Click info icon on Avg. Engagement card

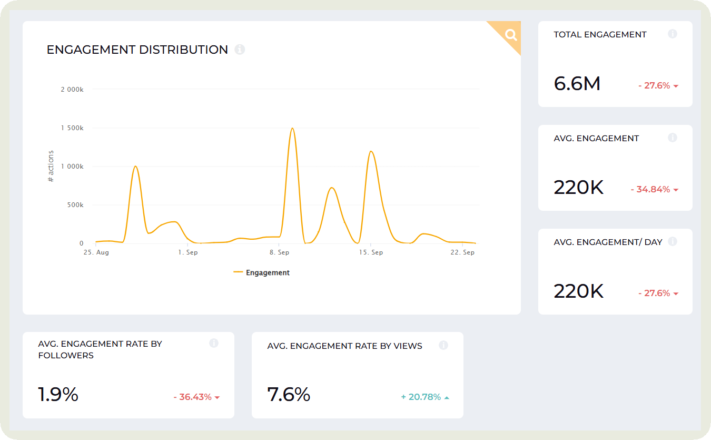(x=672, y=138)
